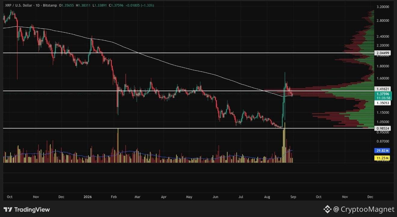
Task: Click the 11:35:58 countdown timer
Action: 383,98
